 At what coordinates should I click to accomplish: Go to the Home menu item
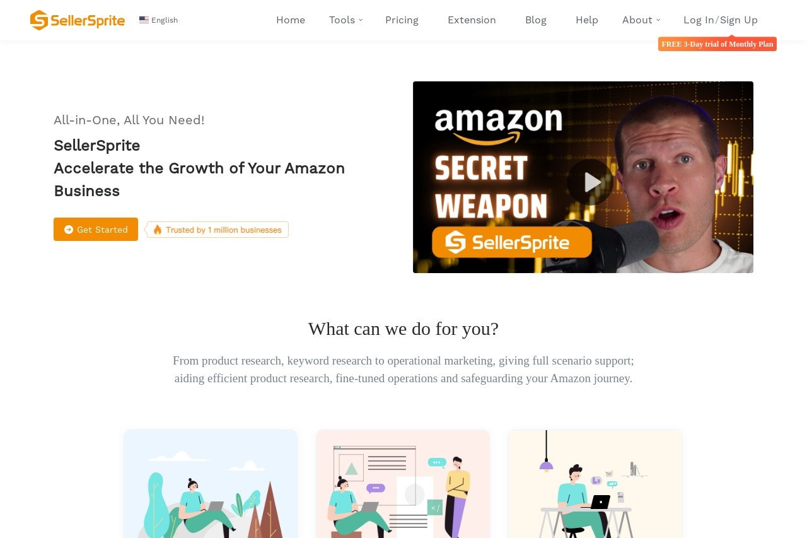tap(291, 20)
